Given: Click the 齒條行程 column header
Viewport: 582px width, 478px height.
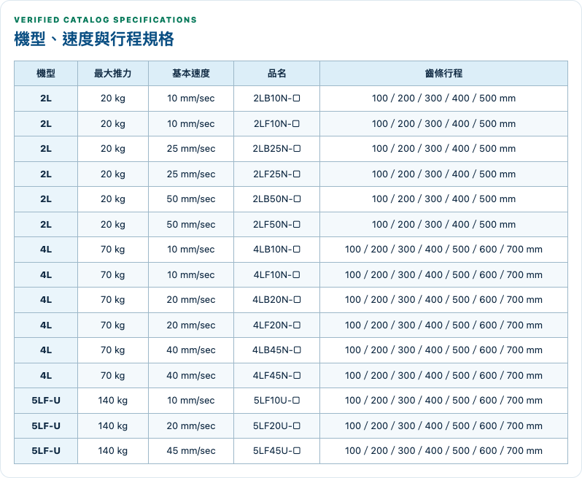Looking at the screenshot, I should tap(443, 74).
